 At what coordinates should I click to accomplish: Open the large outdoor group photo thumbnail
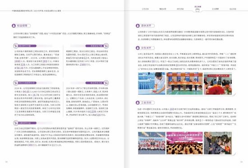tap(152, 143)
